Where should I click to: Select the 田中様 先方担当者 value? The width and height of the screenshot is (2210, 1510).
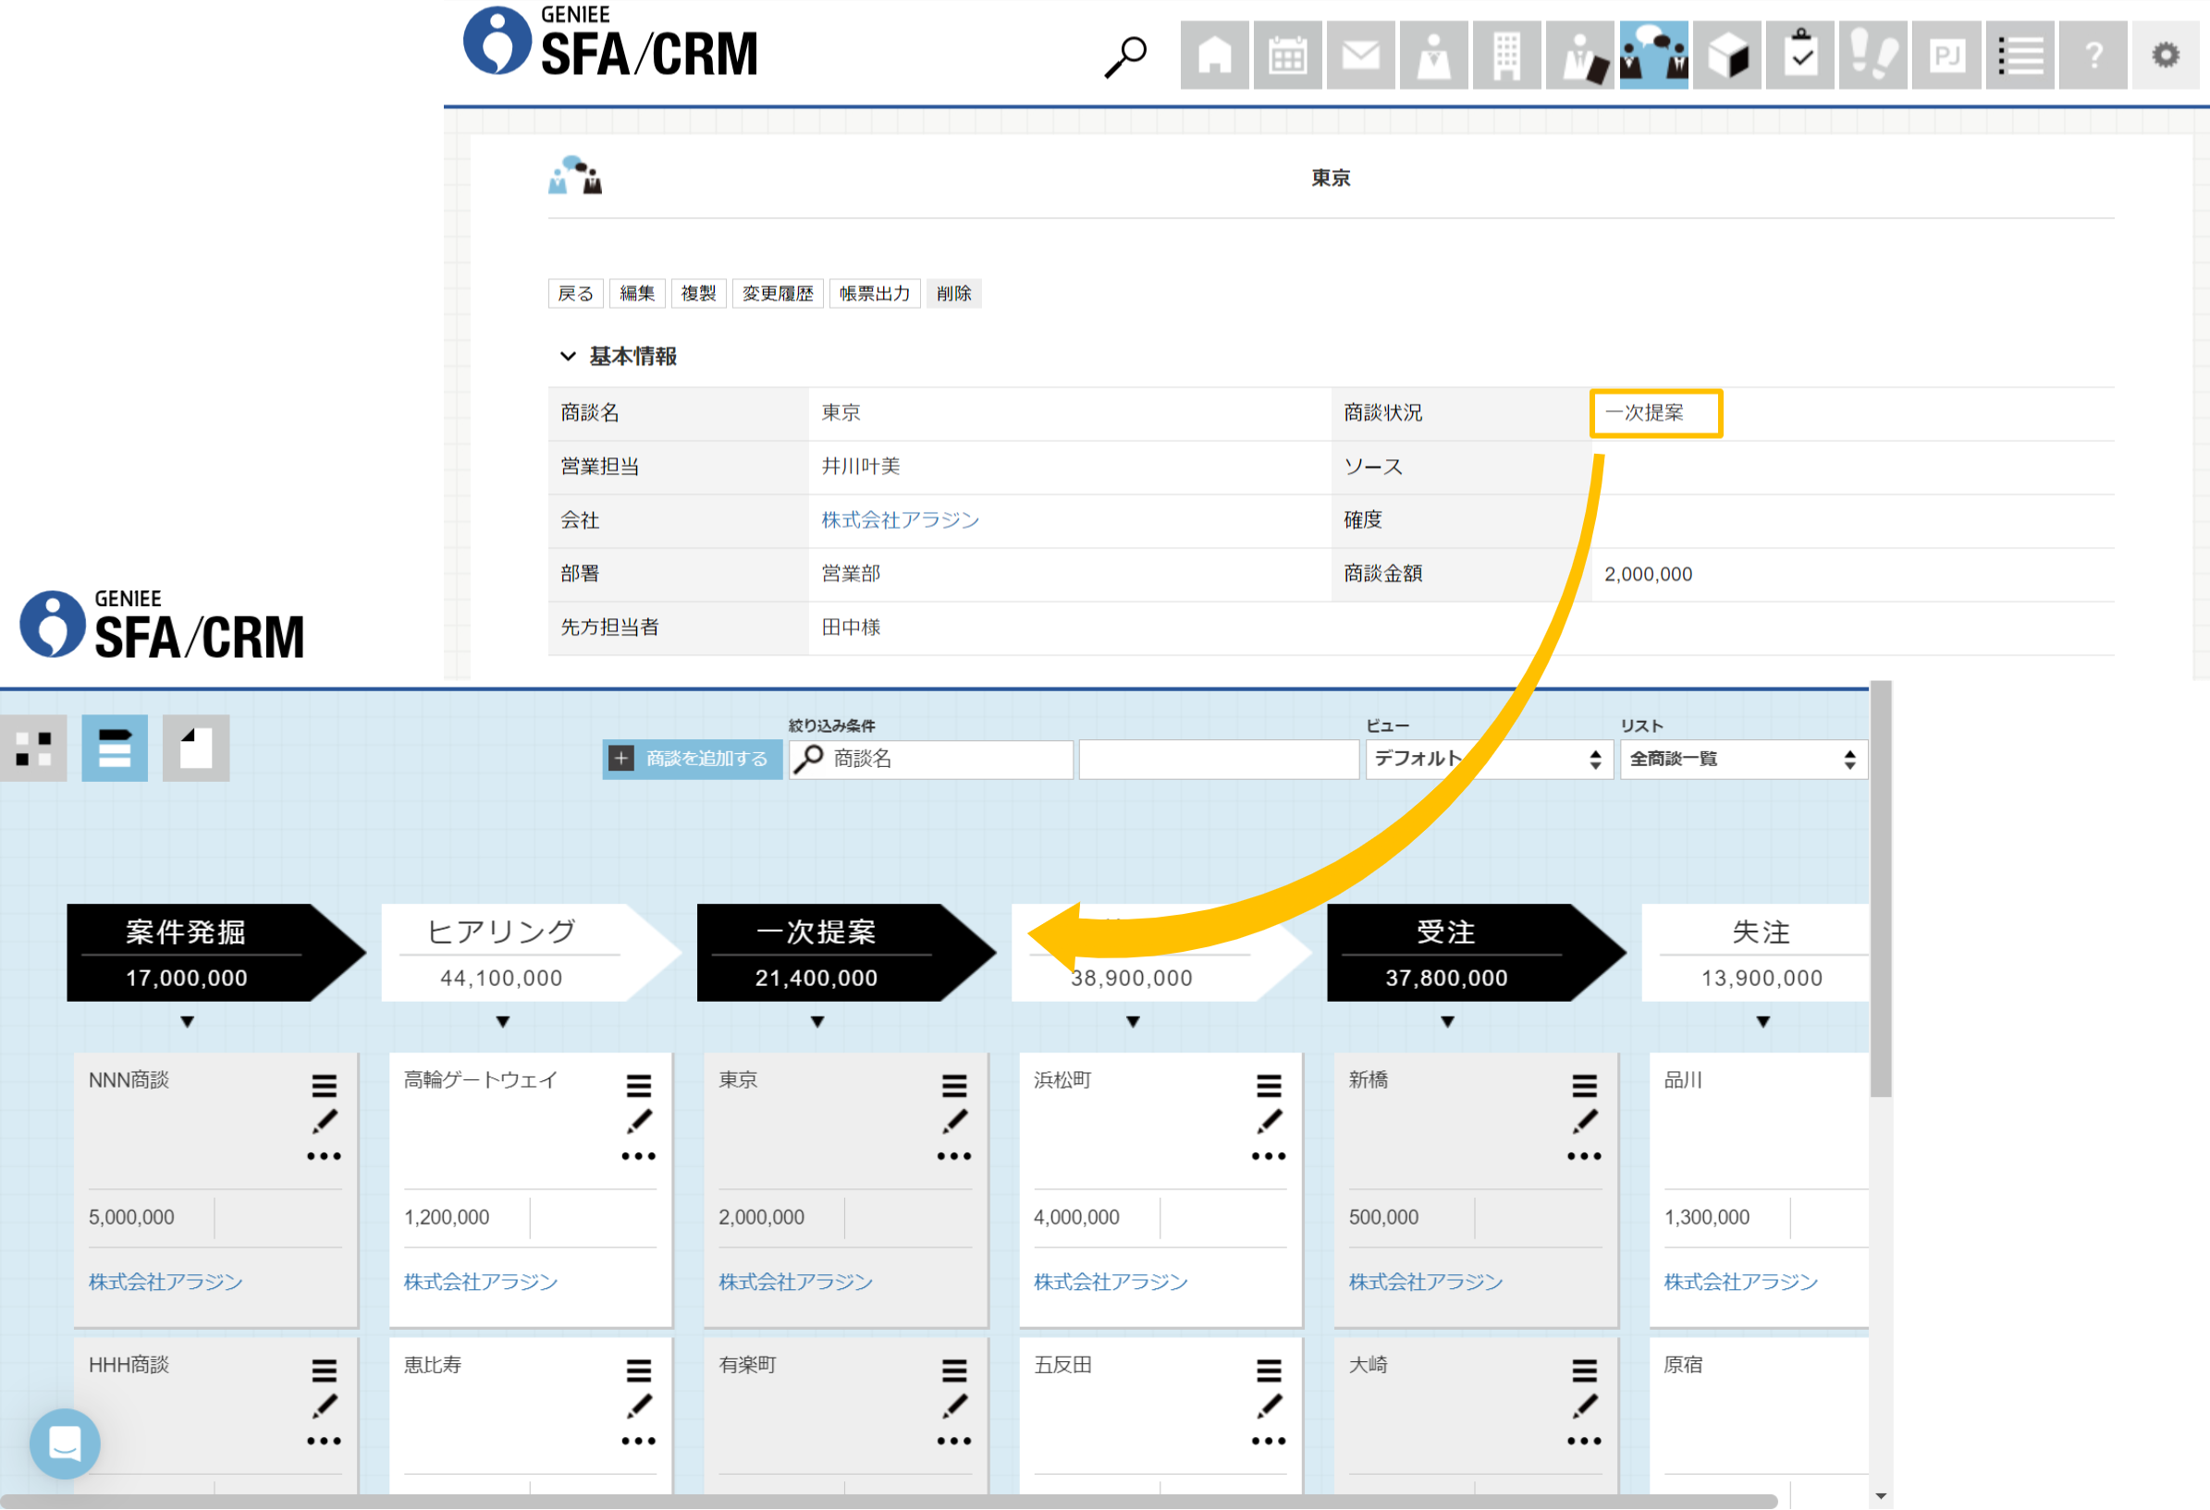click(851, 627)
